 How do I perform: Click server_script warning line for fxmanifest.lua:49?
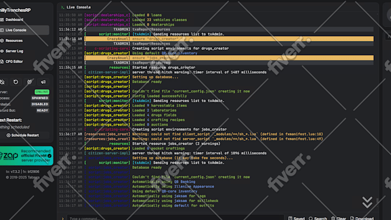(x=228, y=139)
